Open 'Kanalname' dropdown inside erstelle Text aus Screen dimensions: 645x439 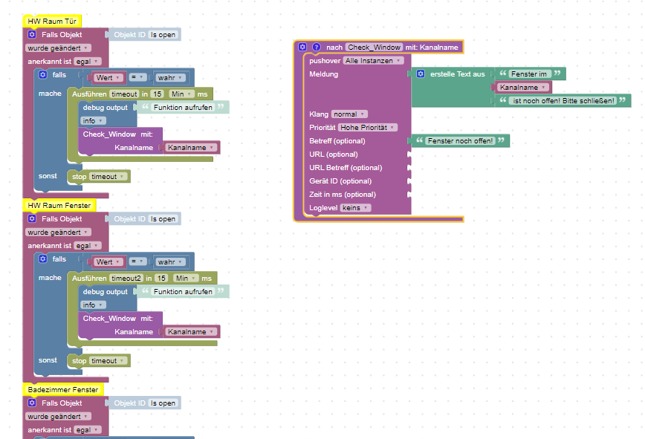tap(523, 88)
